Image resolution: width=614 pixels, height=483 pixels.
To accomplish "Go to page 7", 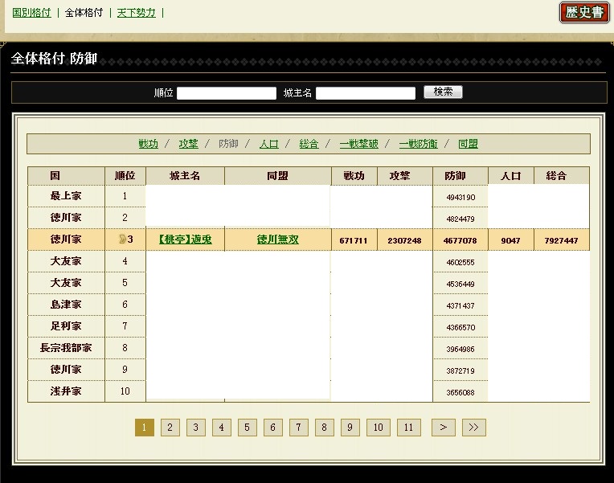I will 299,428.
